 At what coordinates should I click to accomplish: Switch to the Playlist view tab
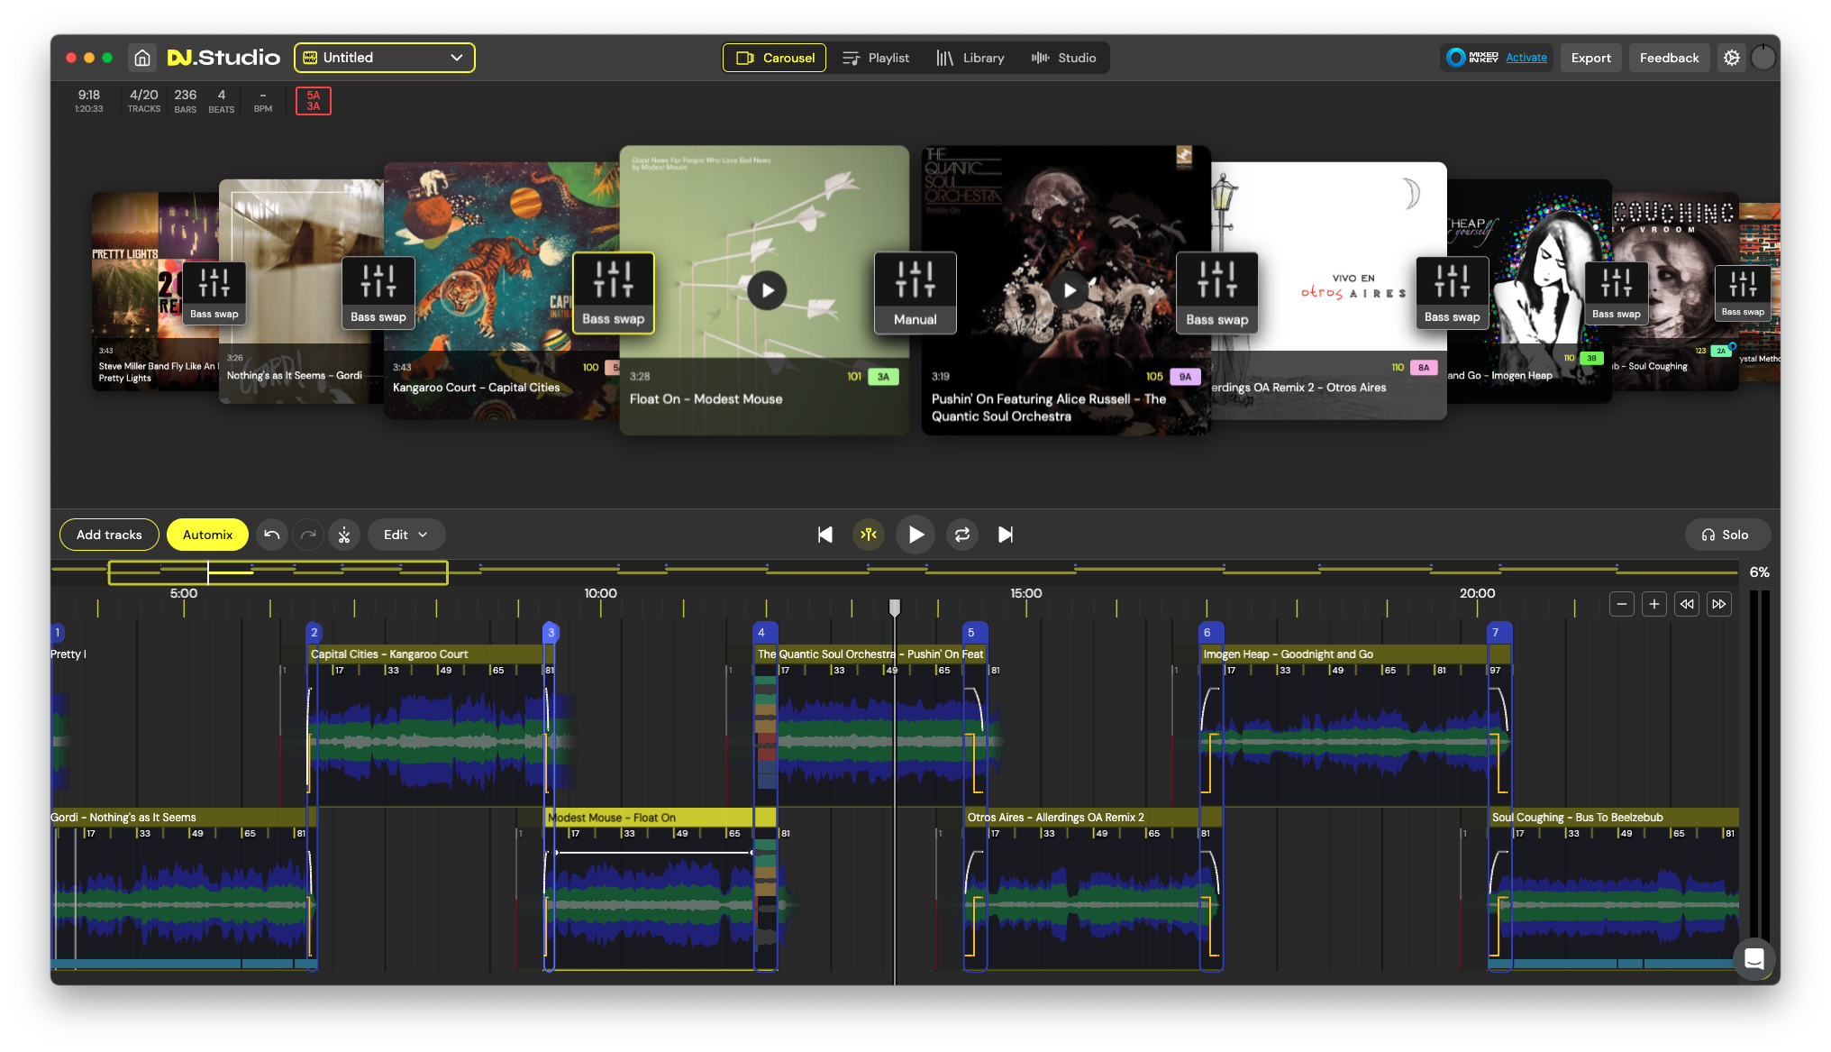876,58
